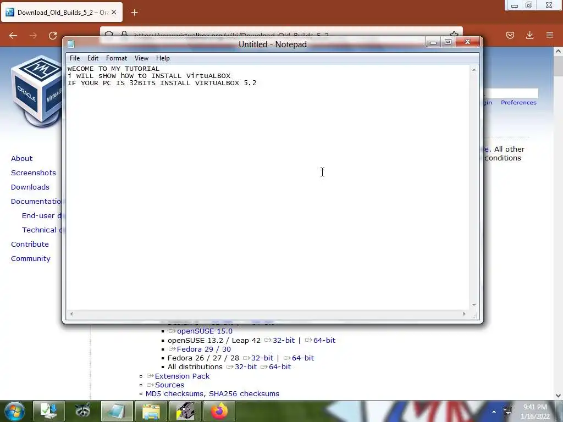This screenshot has height=422, width=563.
Task: Click browser page scrollbar down arrow
Action: click(x=559, y=396)
